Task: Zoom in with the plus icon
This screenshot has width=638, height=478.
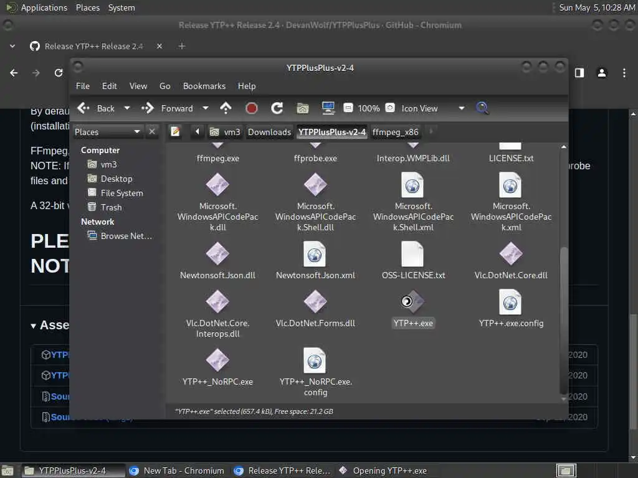Action: click(x=390, y=108)
